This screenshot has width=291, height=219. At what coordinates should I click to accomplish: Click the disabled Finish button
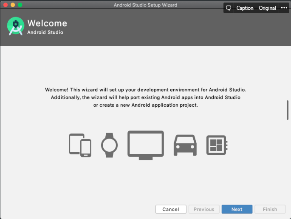click(x=270, y=209)
